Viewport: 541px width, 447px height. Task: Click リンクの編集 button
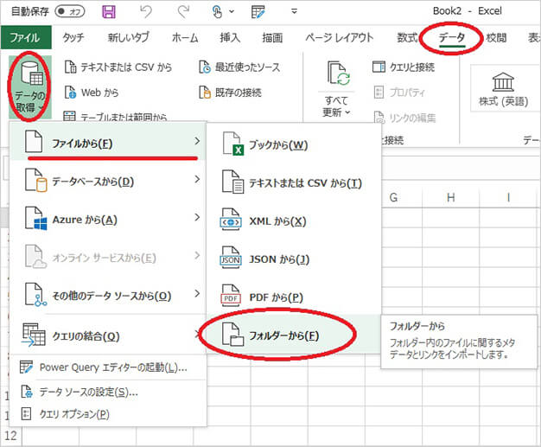click(404, 118)
